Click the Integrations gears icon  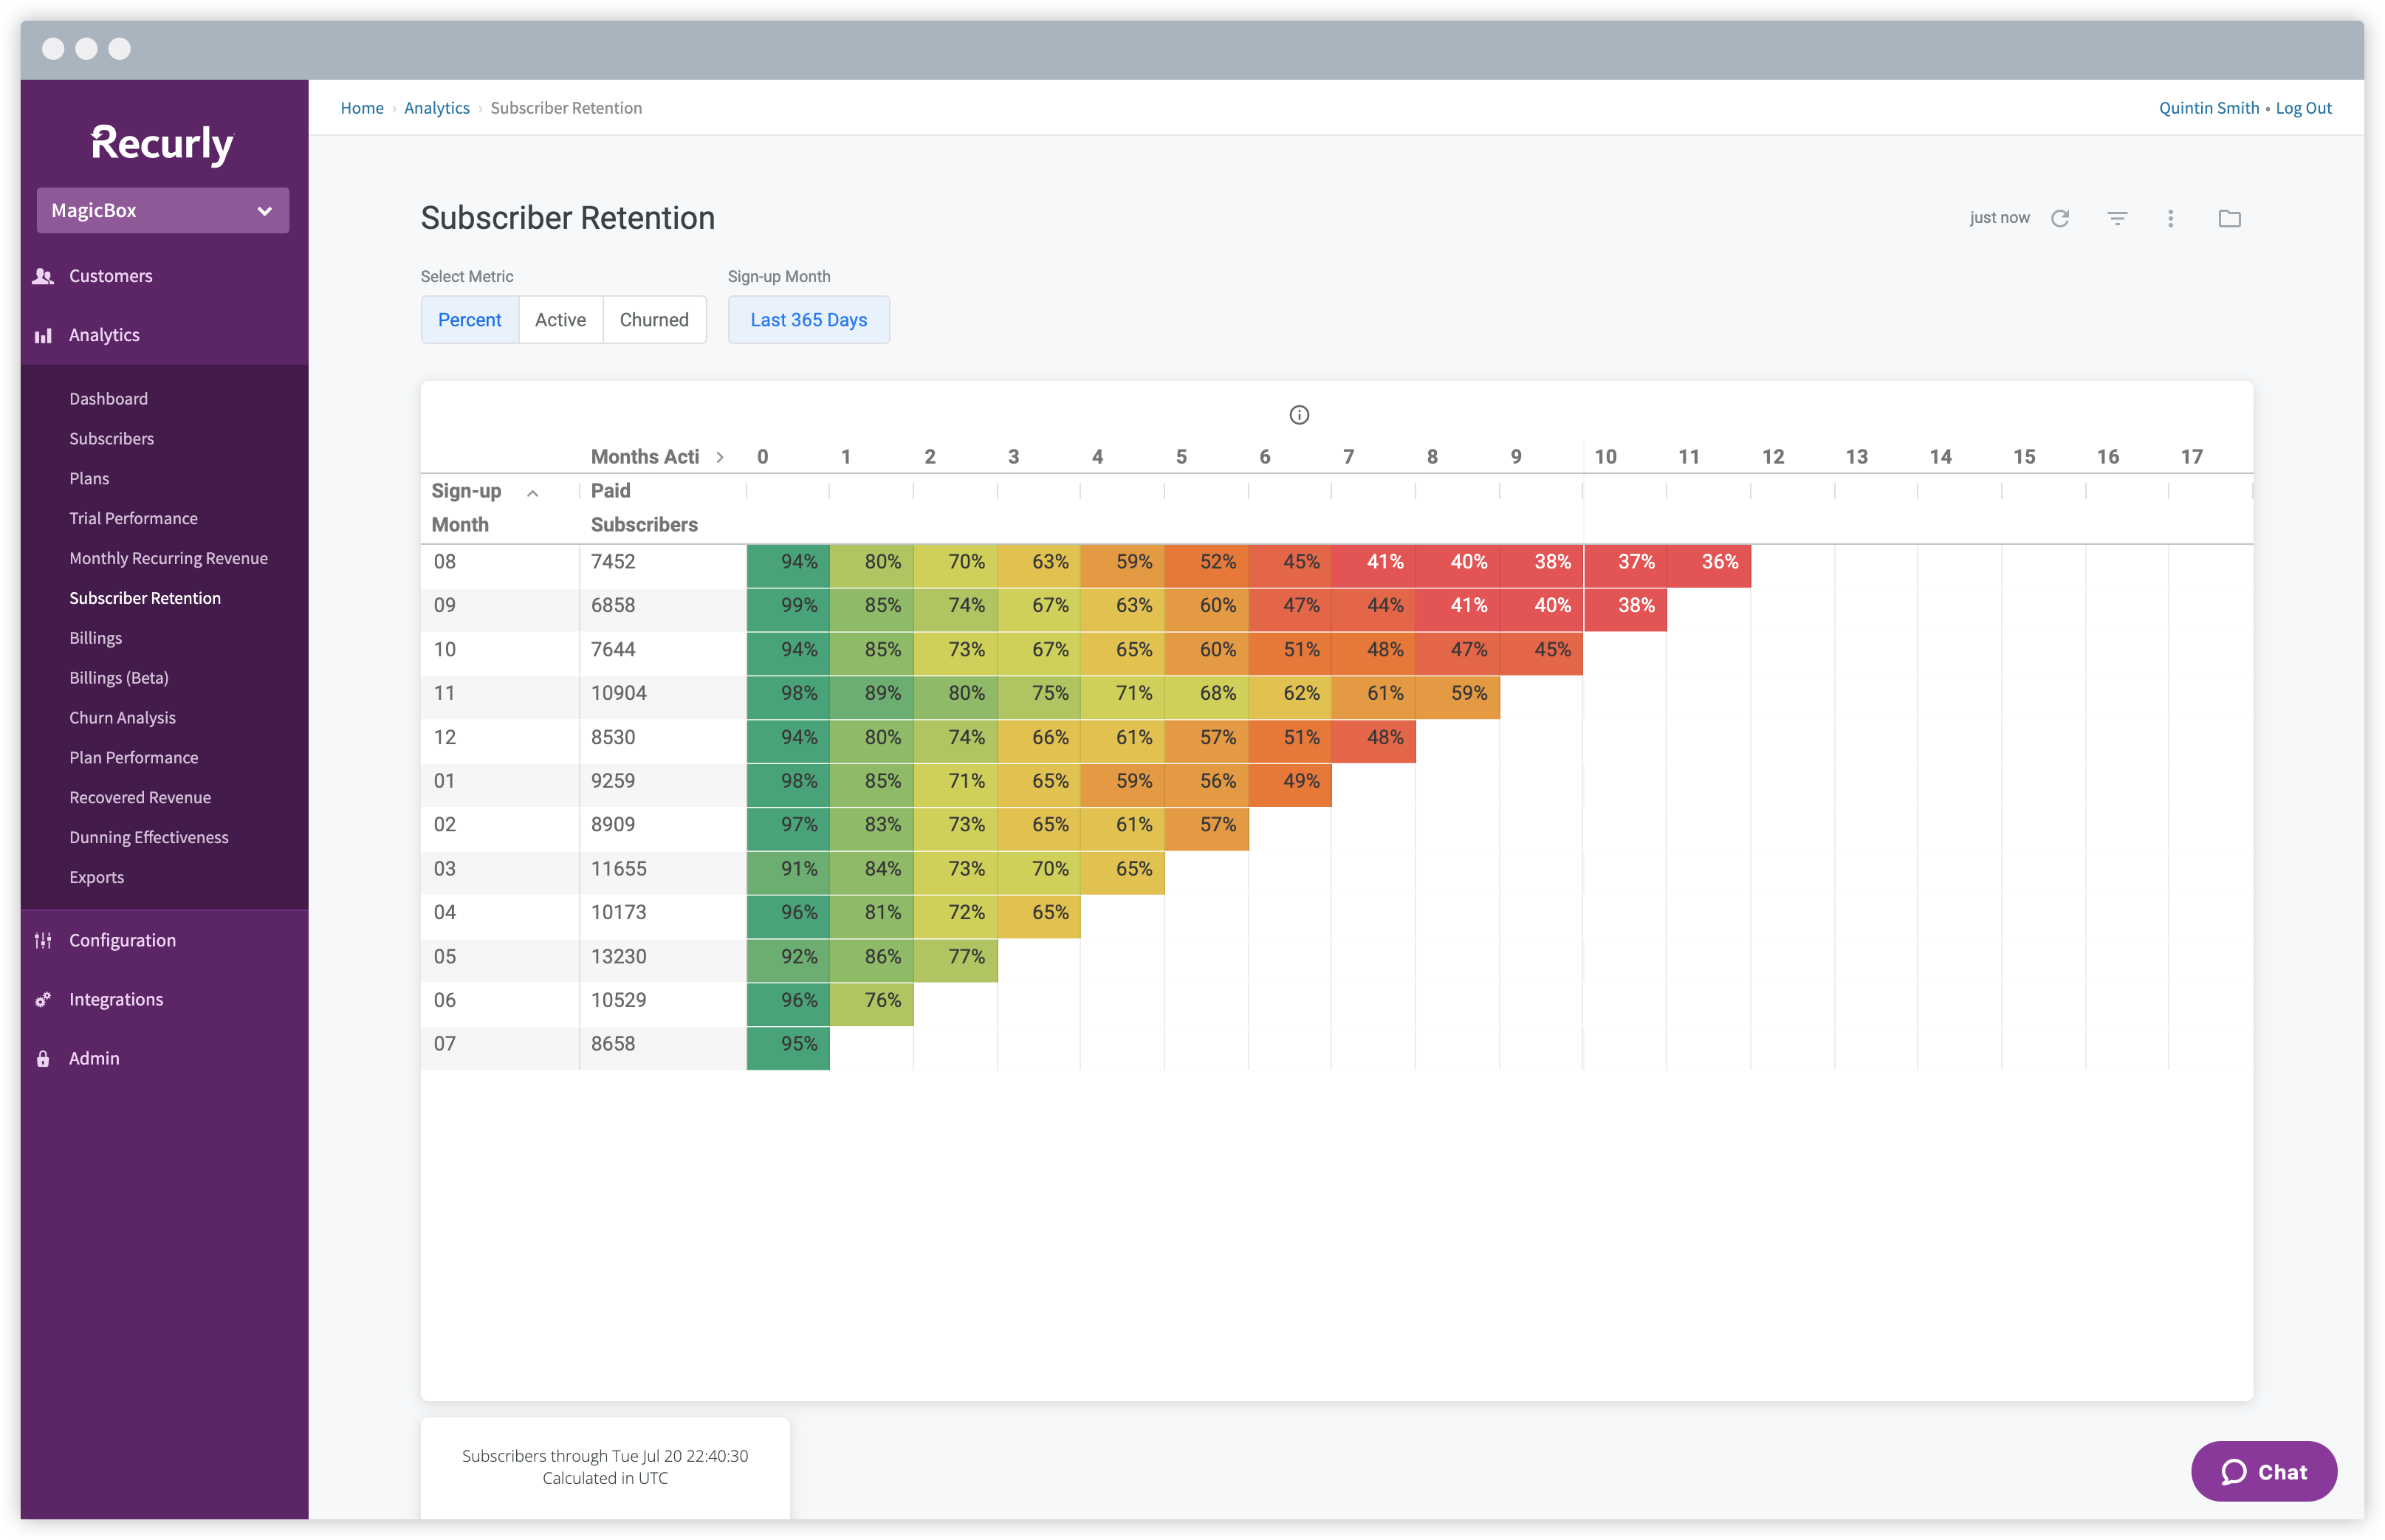click(x=43, y=999)
